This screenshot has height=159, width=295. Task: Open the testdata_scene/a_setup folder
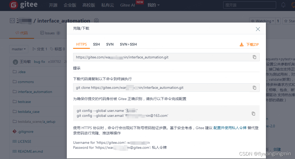pyautogui.click(x=36, y=122)
